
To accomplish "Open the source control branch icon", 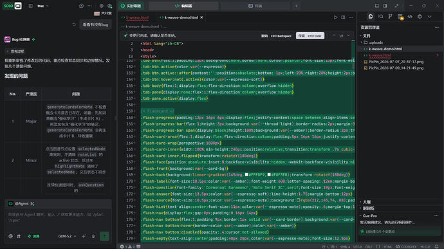I will (390, 17).
